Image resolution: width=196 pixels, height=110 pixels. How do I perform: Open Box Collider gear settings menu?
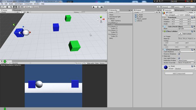coord(194,31)
